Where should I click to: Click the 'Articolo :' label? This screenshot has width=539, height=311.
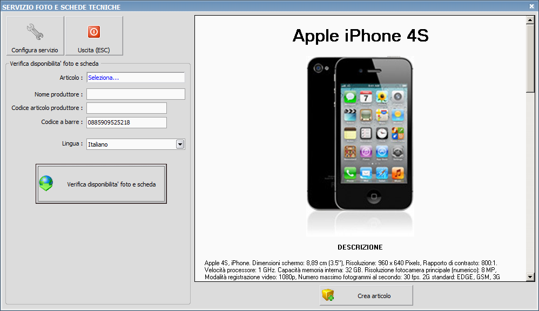click(71, 78)
